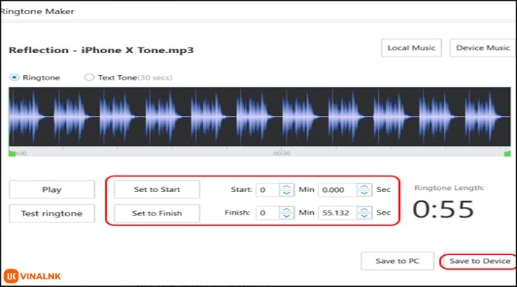This screenshot has width=517, height=287.
Task: Click Set to Finish button
Action: 157,213
